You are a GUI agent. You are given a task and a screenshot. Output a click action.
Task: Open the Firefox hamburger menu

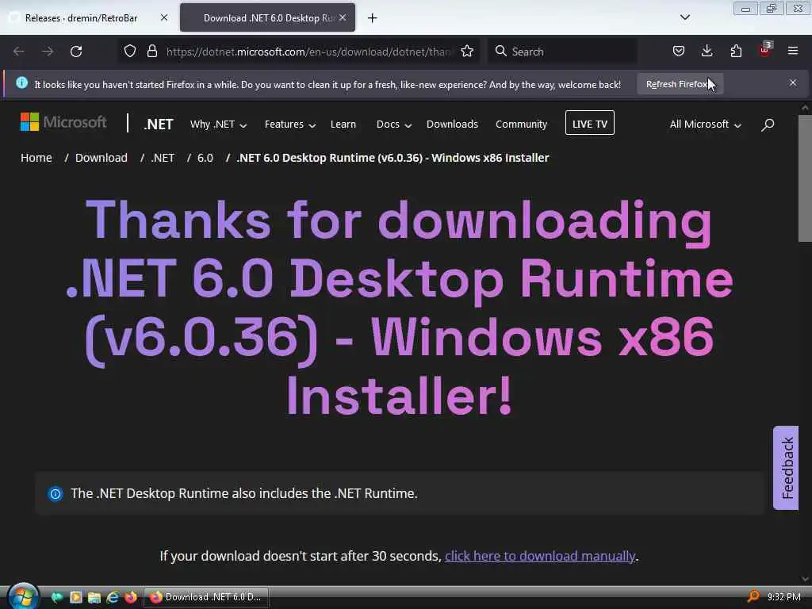[793, 52]
